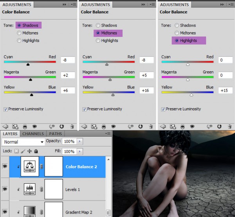
Task: Click lock position move icon
Action: pos(29,151)
